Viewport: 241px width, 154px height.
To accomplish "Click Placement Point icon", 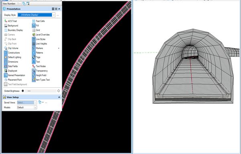I will [x=6, y=80].
